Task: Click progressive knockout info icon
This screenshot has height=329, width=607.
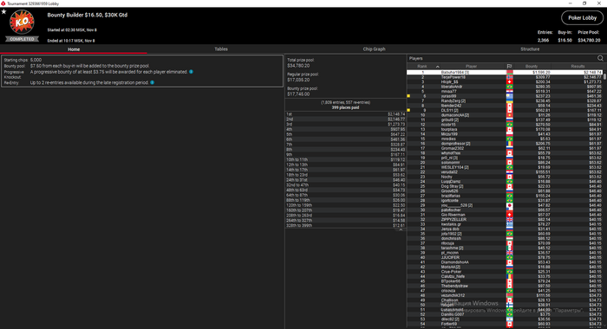Action: [x=192, y=72]
